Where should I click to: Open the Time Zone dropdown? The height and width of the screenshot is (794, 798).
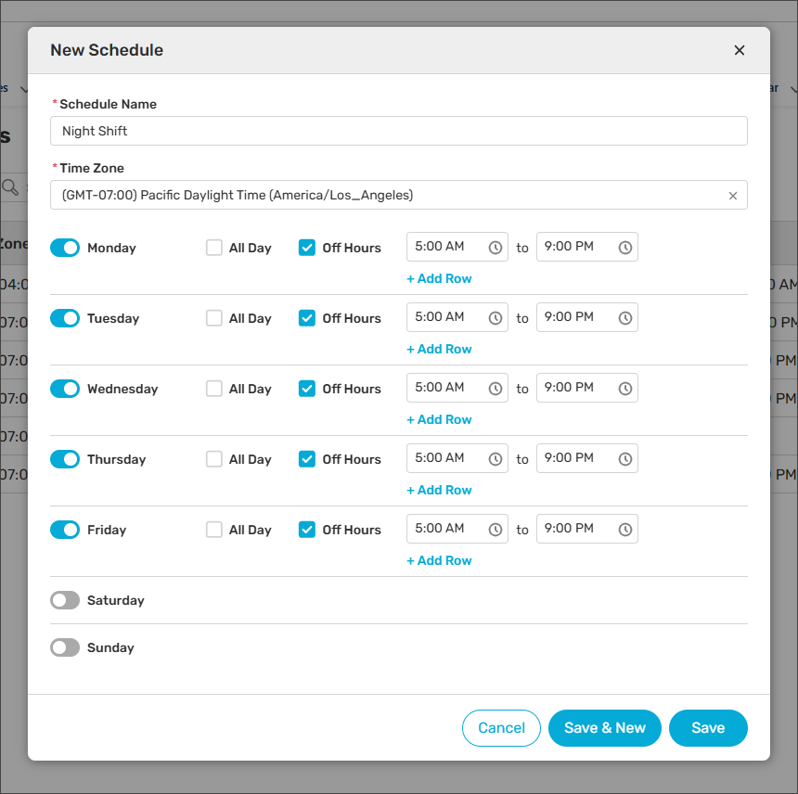click(390, 196)
